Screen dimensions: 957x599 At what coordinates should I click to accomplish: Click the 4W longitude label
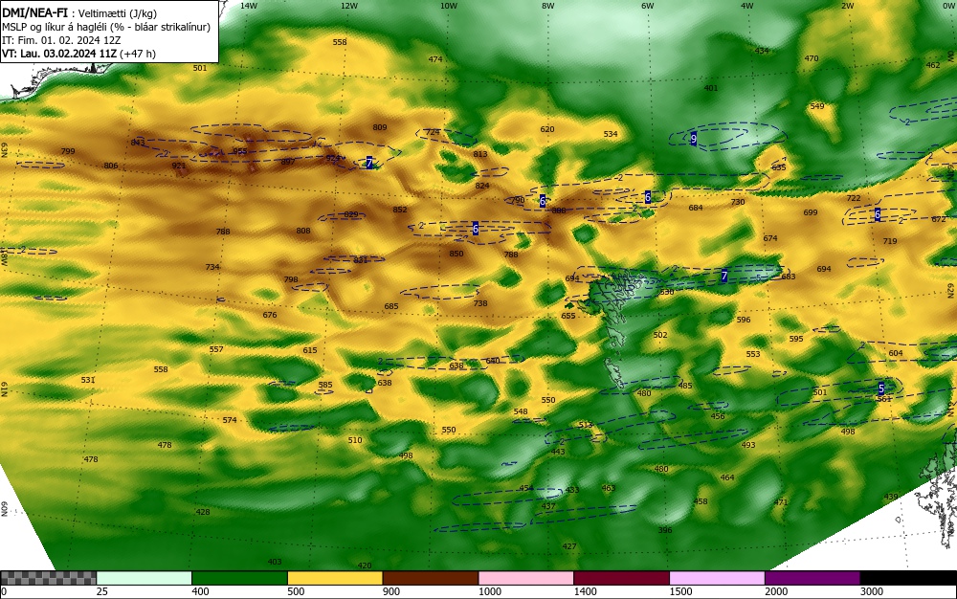[747, 6]
